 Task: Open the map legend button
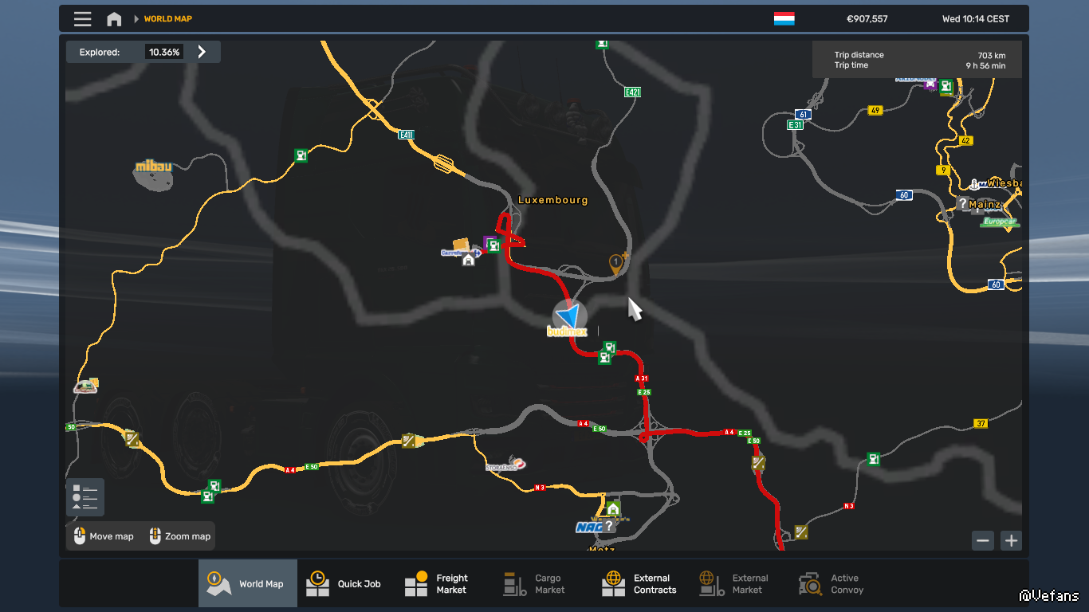[x=85, y=497]
